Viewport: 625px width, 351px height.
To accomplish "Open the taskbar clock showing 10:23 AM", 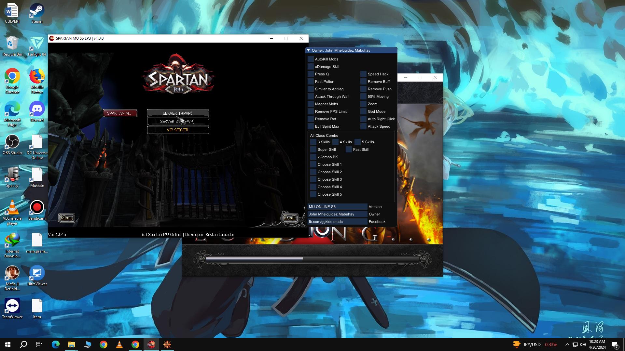I will coord(597,344).
